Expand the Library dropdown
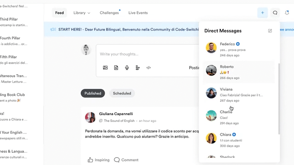 click(82, 13)
